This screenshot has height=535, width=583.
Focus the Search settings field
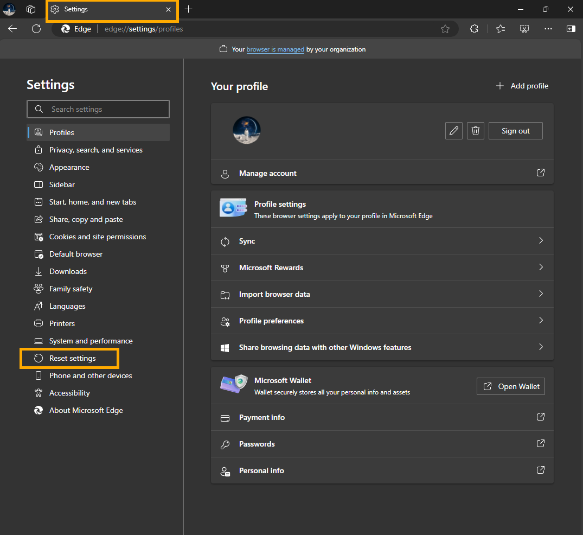coord(98,109)
